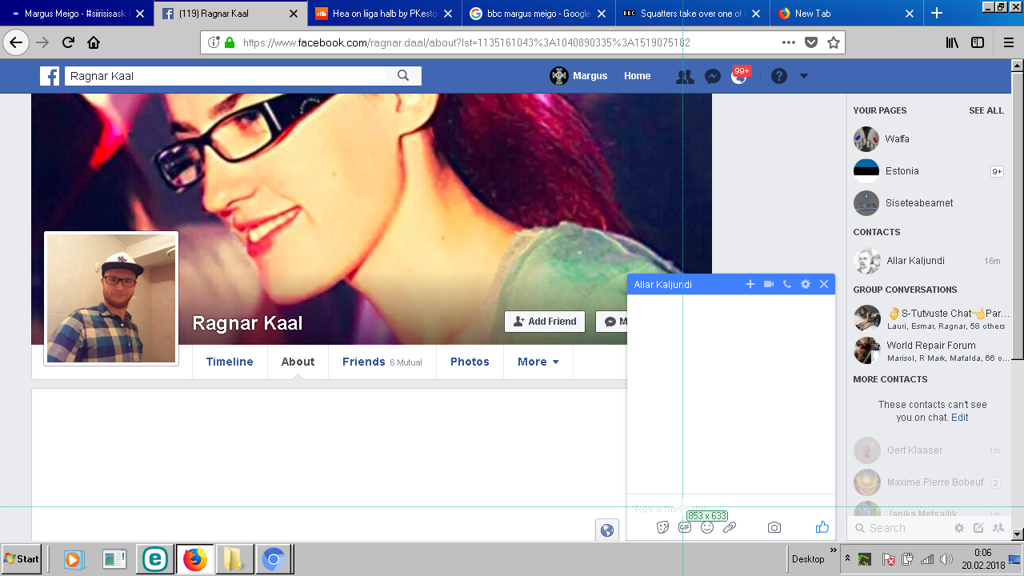Click the Edit link under More Contacts

(x=959, y=418)
